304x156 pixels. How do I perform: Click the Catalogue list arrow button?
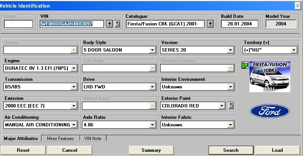coord(210,24)
